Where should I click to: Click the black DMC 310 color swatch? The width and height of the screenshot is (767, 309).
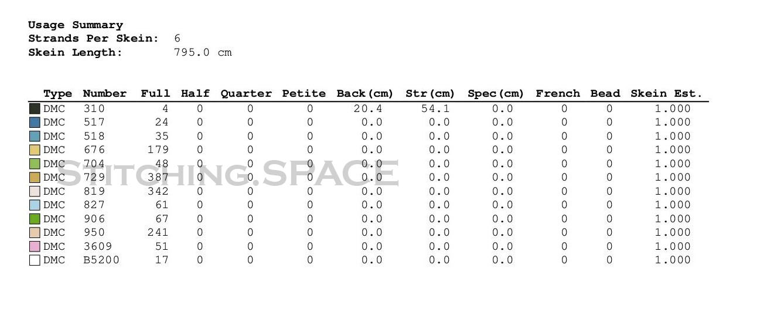(35, 108)
